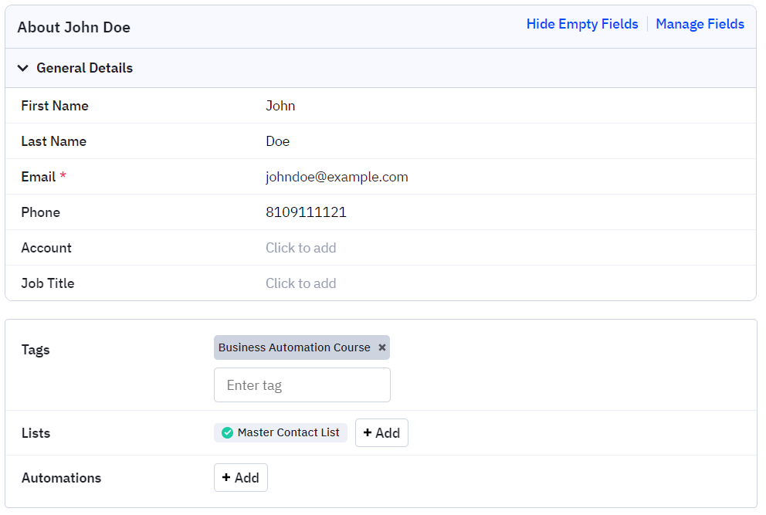Viewport: 766px width, 515px height.
Task: Edit the email johndoe@example.com
Action: pos(337,177)
